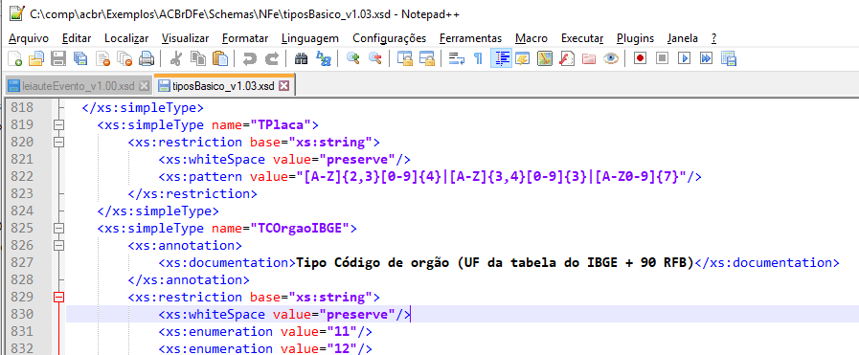The height and width of the screenshot is (355, 859).
Task: Click line number 822 in the margin
Action: 22,176
